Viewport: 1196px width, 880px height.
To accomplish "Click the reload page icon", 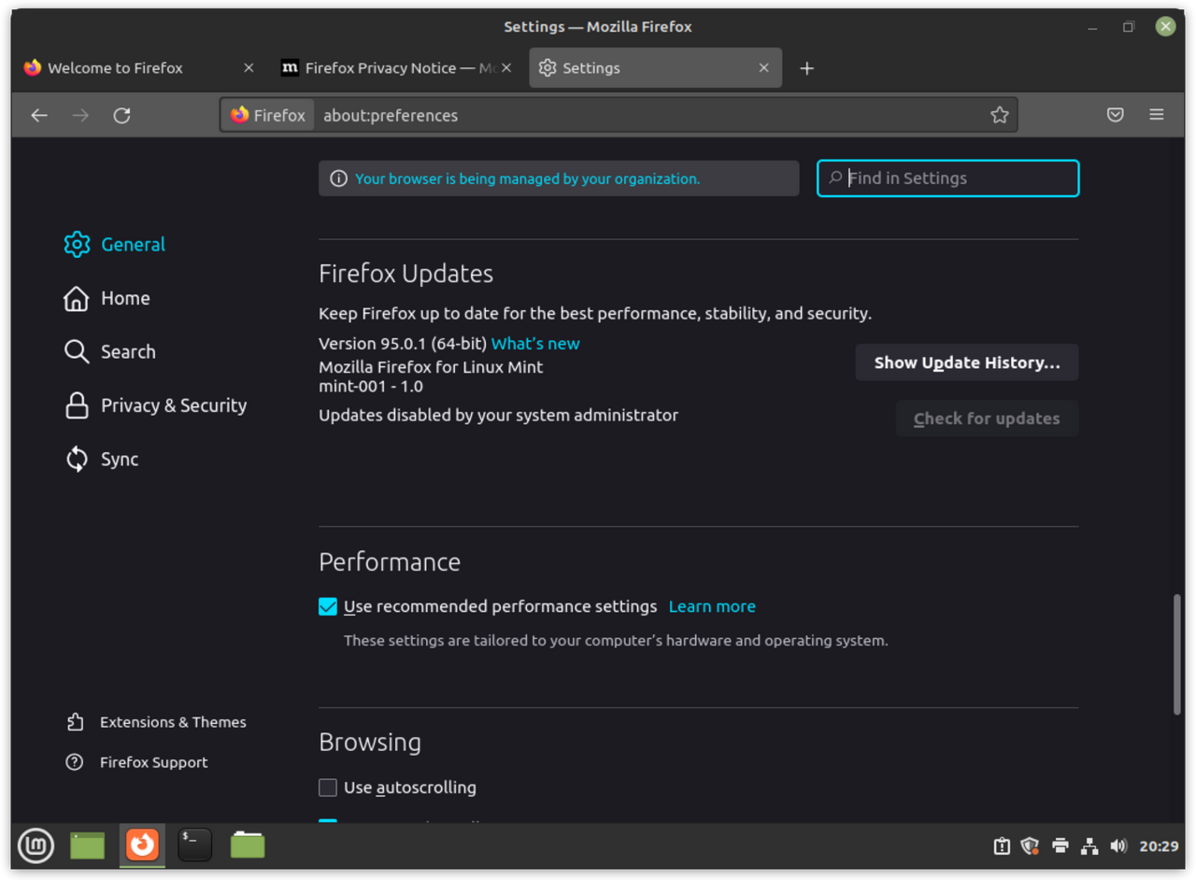I will (x=121, y=115).
